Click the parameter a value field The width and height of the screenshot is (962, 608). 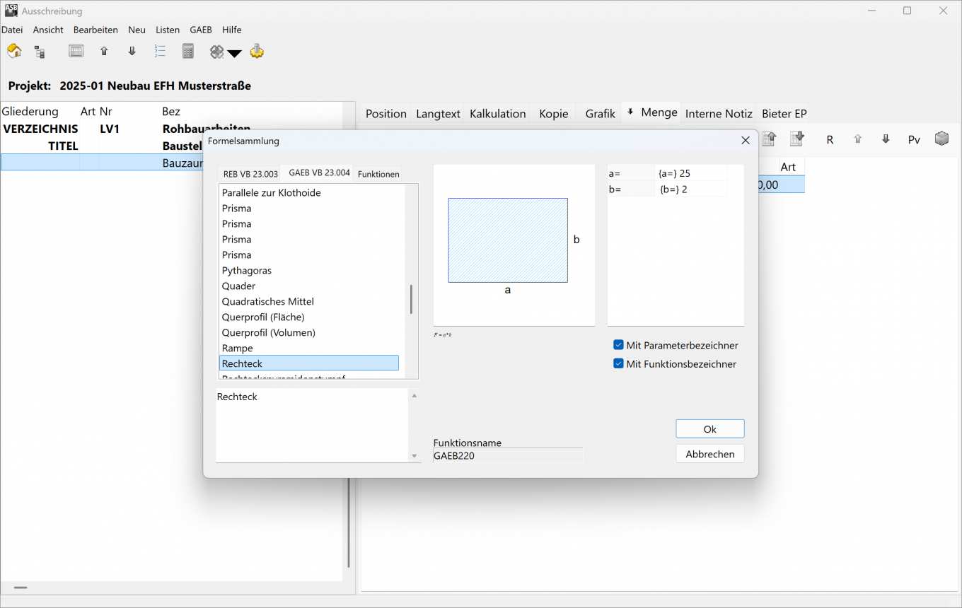(691, 173)
